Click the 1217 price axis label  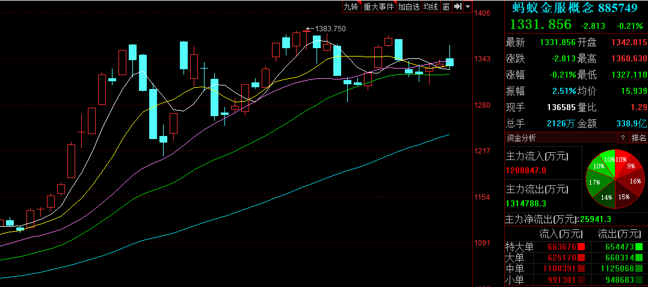(483, 151)
